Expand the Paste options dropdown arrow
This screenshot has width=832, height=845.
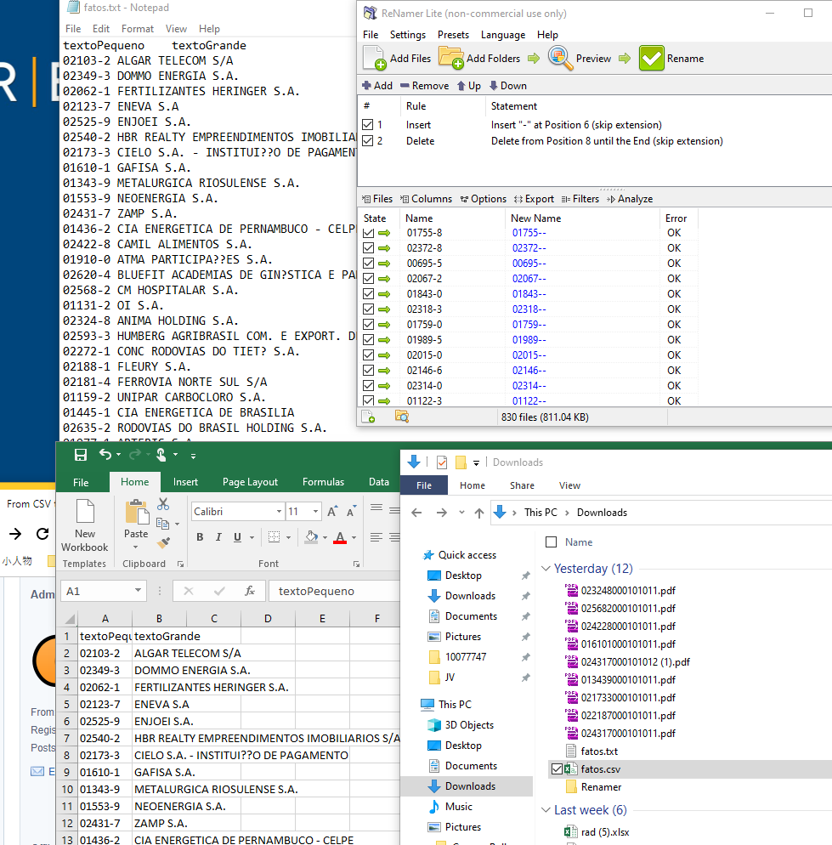[136, 547]
